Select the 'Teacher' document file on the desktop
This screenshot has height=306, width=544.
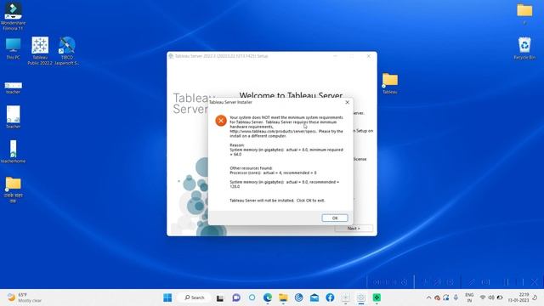click(13, 117)
